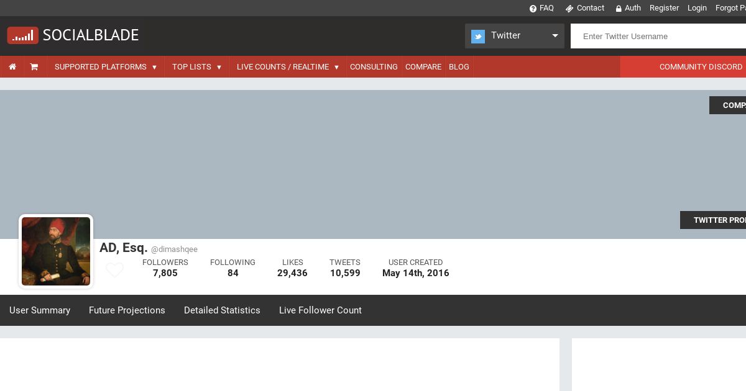Select the @dimashqee handle

(174, 249)
